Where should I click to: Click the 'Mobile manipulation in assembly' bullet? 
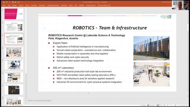point(83,53)
